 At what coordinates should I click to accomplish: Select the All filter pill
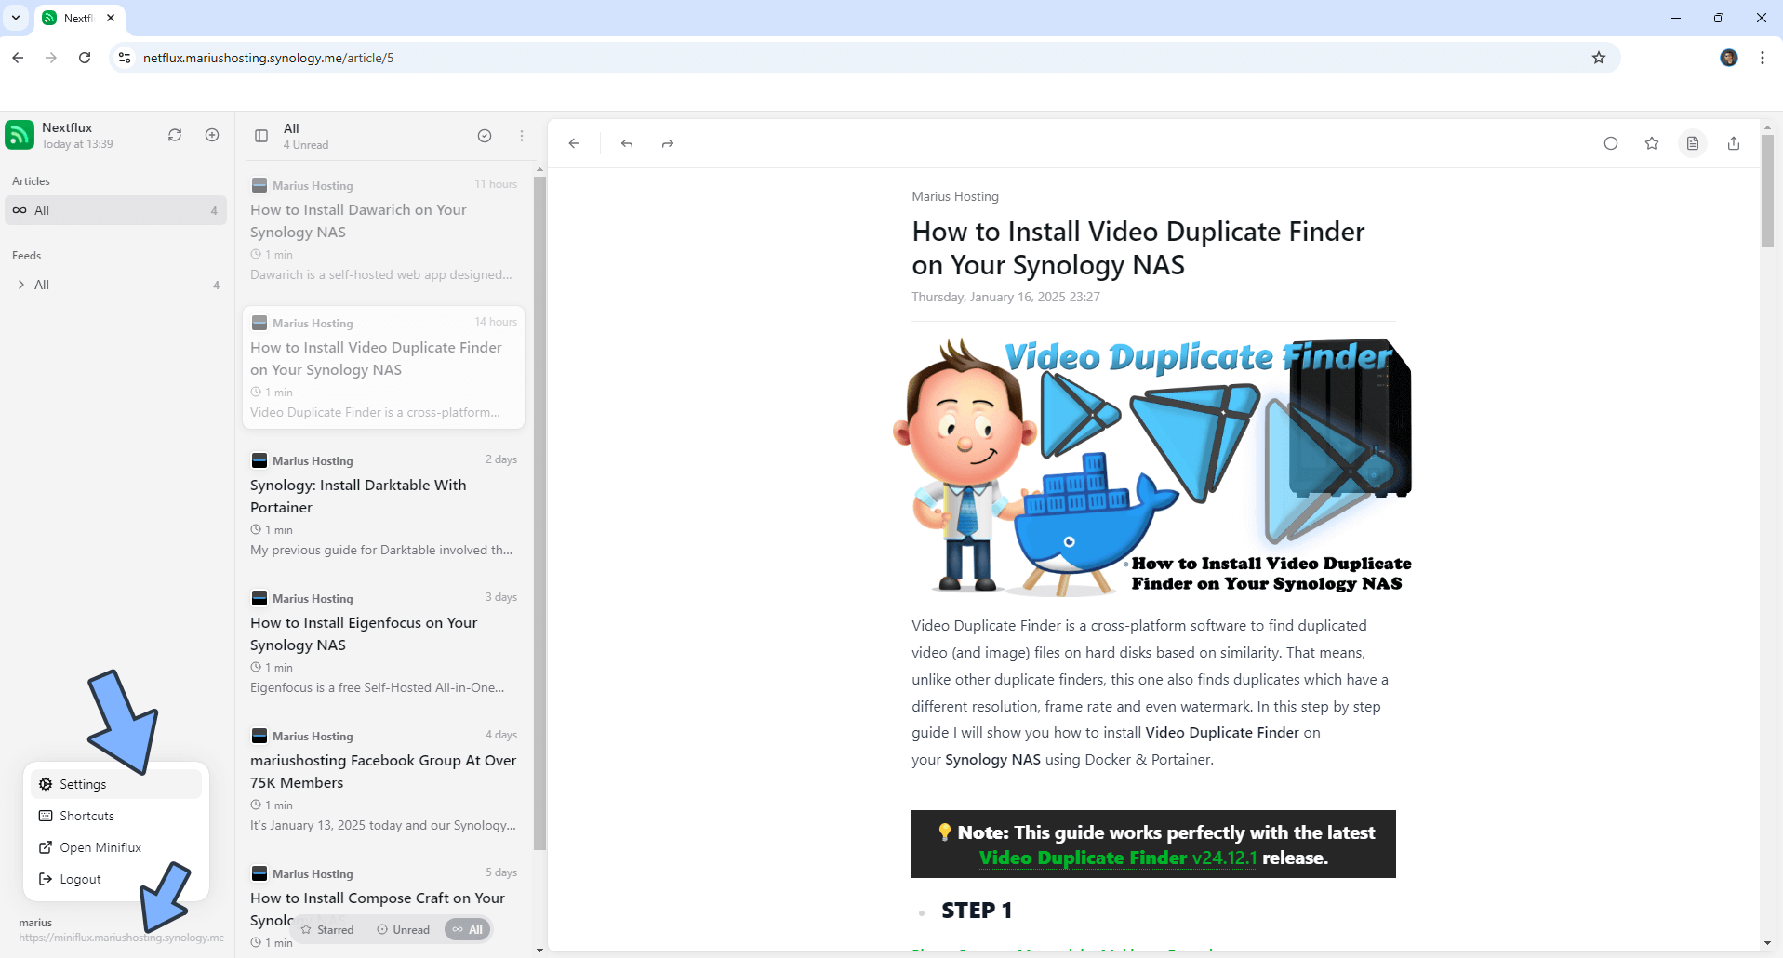(x=468, y=929)
